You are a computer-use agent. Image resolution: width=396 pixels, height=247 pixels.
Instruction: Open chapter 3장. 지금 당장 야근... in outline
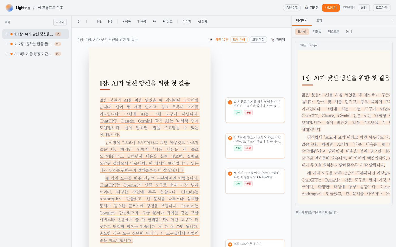click(36, 54)
